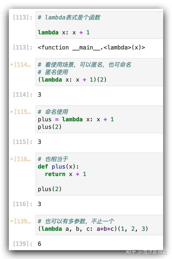Viewport: 172px width, 259px height.
Task: Select input cell prompt [113]
Action: [x=23, y=17]
